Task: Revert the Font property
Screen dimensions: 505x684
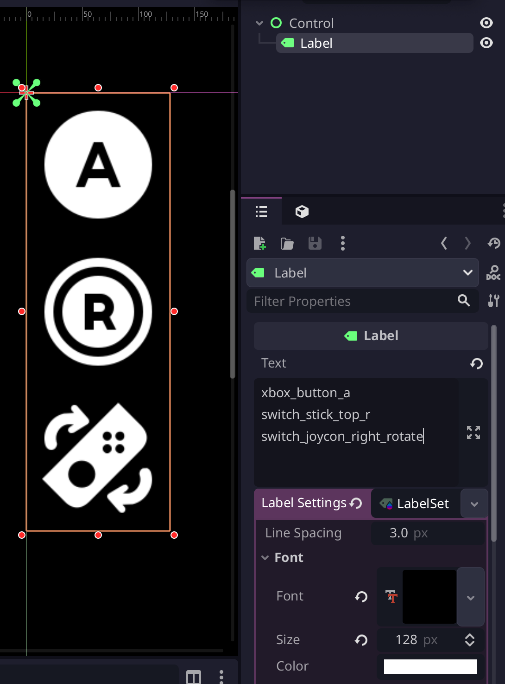Action: (361, 596)
